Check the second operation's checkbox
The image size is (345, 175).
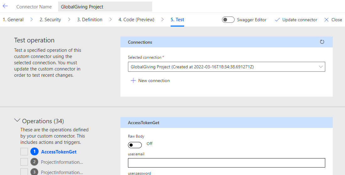24,162
